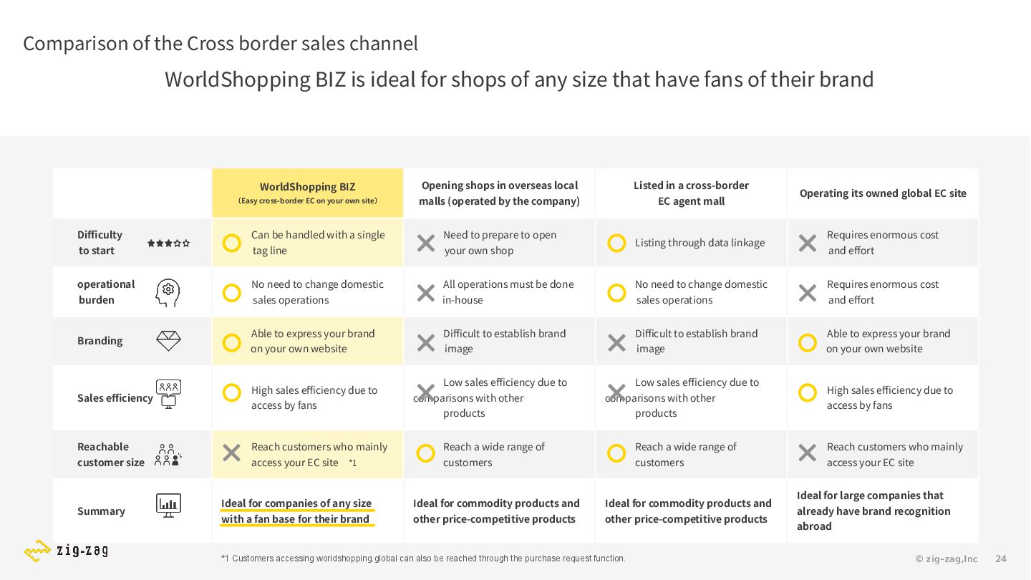Click the 'Comparison of the Cross border sales channel' title
Viewport: 1031px width, 580px height.
(221, 44)
